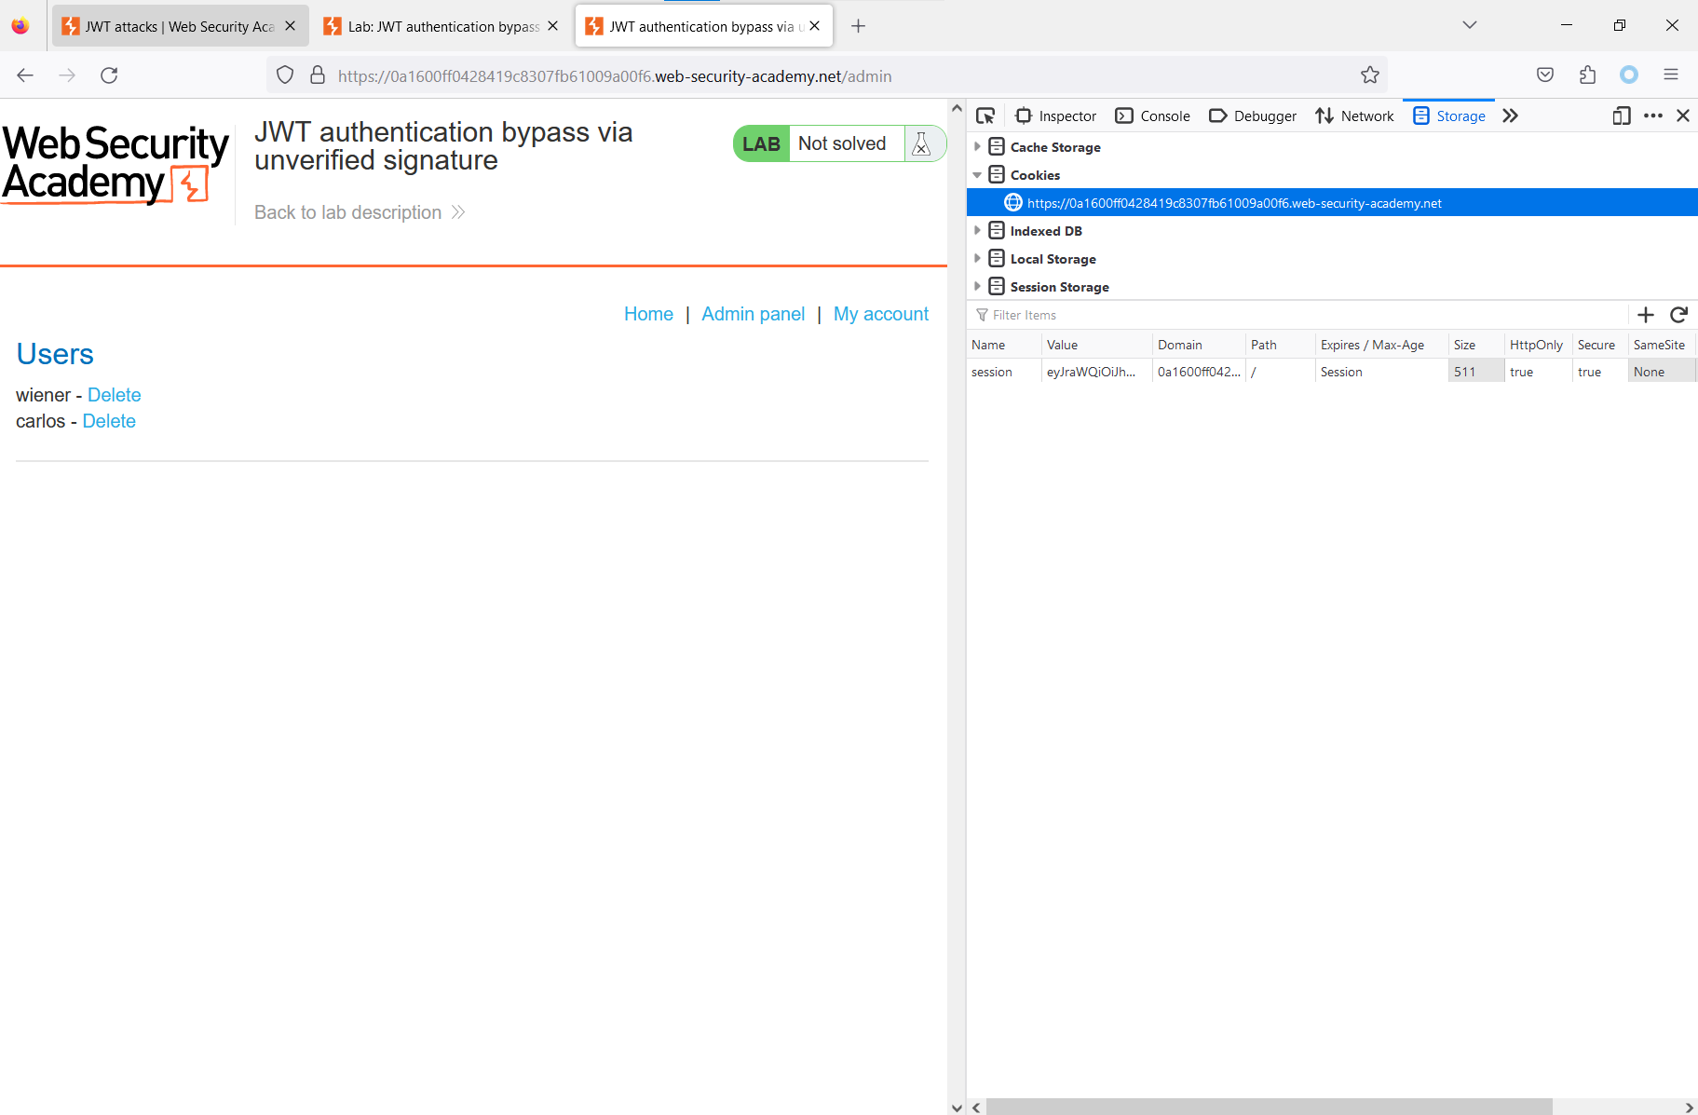This screenshot has width=1698, height=1115.
Task: Click the eyJraWQiOiJh cookie value cell
Action: pos(1097,372)
